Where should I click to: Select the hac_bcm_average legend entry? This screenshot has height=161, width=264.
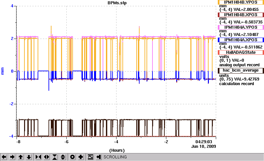click(x=241, y=70)
